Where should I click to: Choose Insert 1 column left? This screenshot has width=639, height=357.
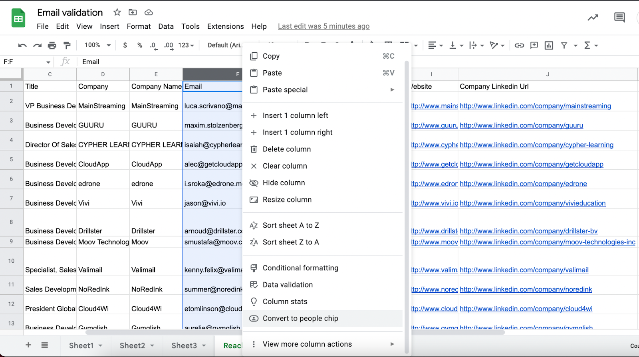pyautogui.click(x=322, y=115)
